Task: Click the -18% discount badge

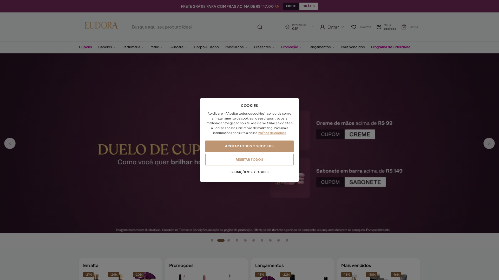Action: pos(346,275)
